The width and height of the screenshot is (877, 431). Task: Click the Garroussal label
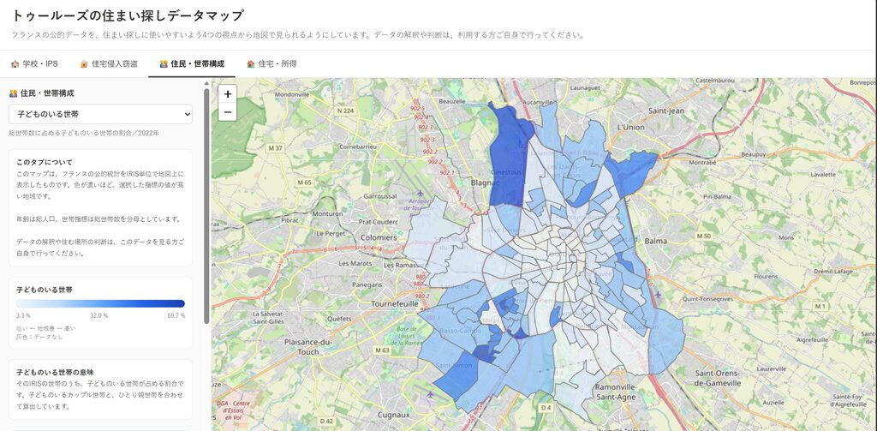tap(379, 196)
